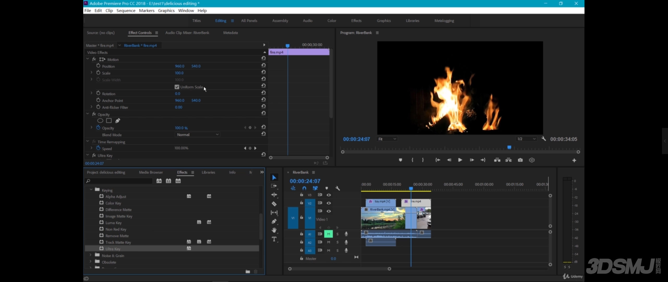Uncheck Uniform Scale checkbox
The height and width of the screenshot is (282, 668).
(177, 87)
